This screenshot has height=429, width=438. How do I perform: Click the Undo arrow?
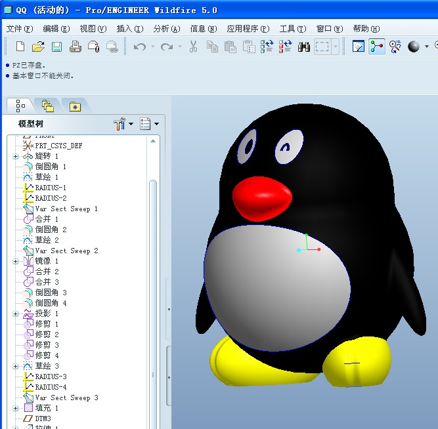click(140, 47)
